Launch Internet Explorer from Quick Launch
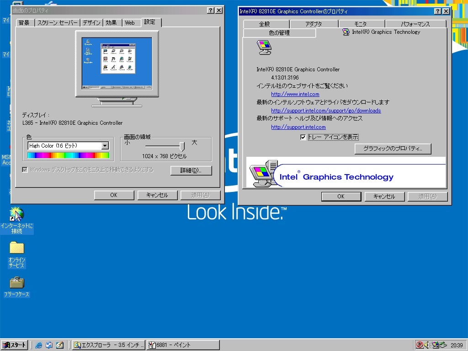 tap(38, 345)
